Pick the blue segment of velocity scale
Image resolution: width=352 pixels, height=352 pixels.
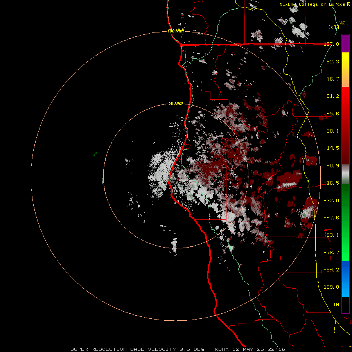point(345,279)
